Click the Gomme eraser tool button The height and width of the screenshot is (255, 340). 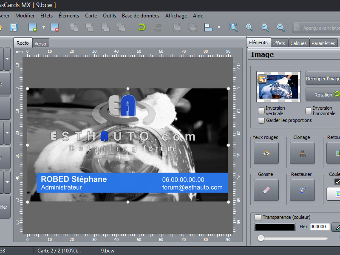tap(266, 190)
